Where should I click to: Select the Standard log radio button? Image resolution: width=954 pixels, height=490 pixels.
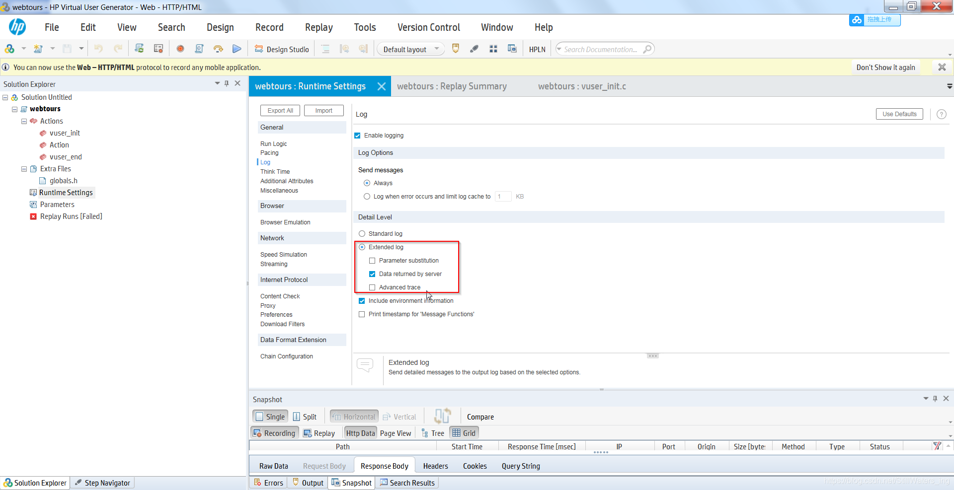[x=362, y=234]
